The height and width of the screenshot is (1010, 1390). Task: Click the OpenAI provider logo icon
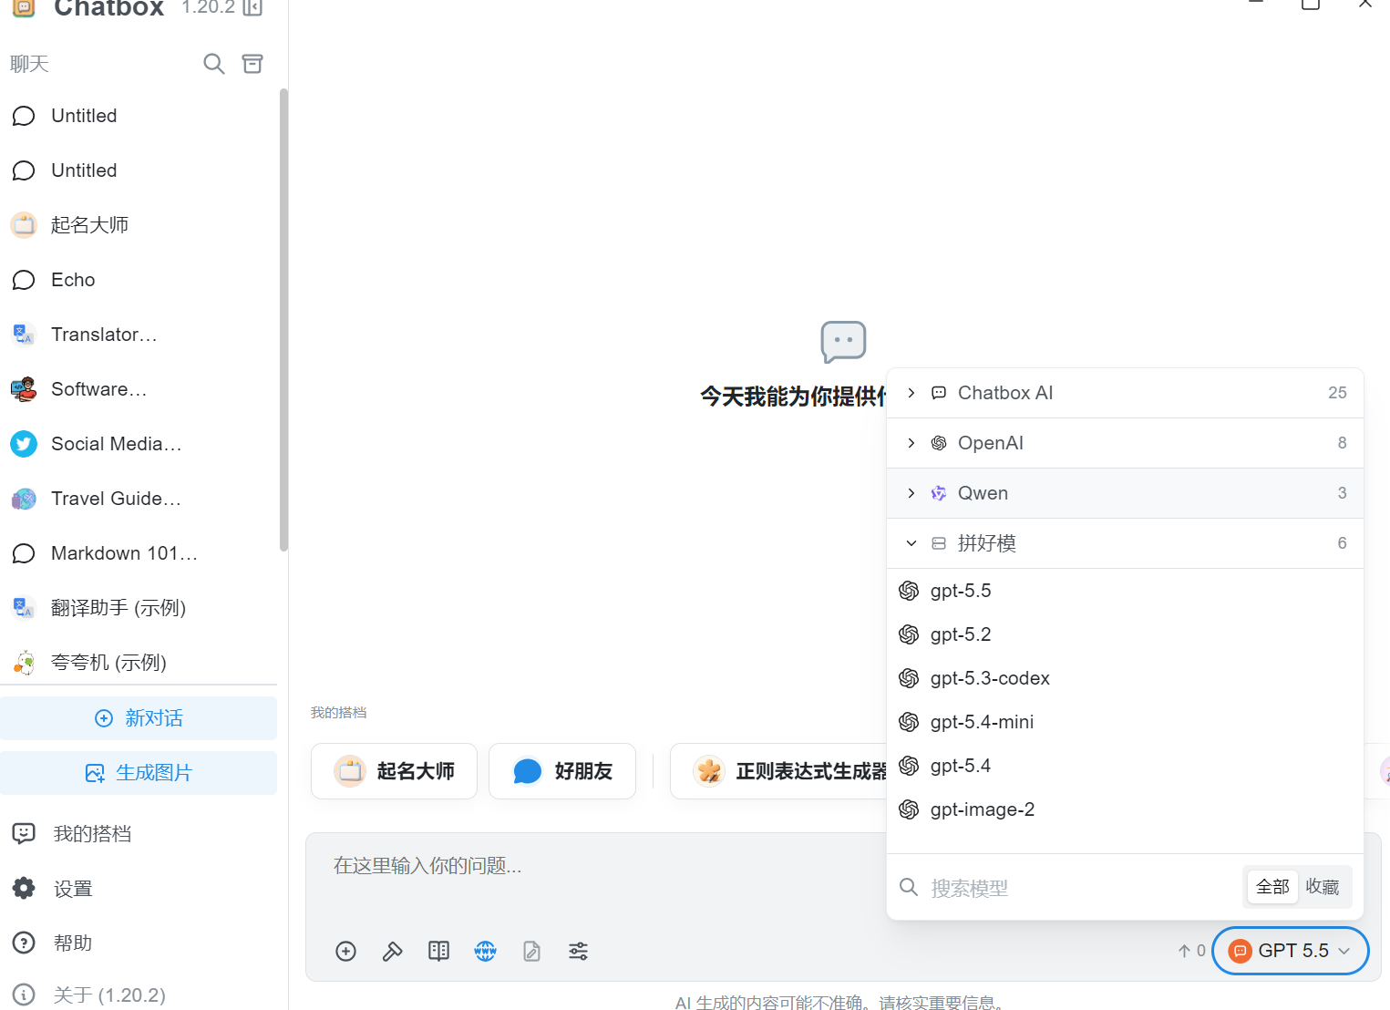coord(939,443)
